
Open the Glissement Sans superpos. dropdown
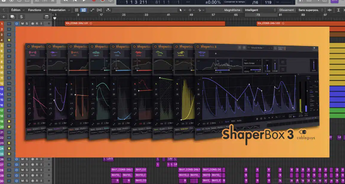click(310, 10)
